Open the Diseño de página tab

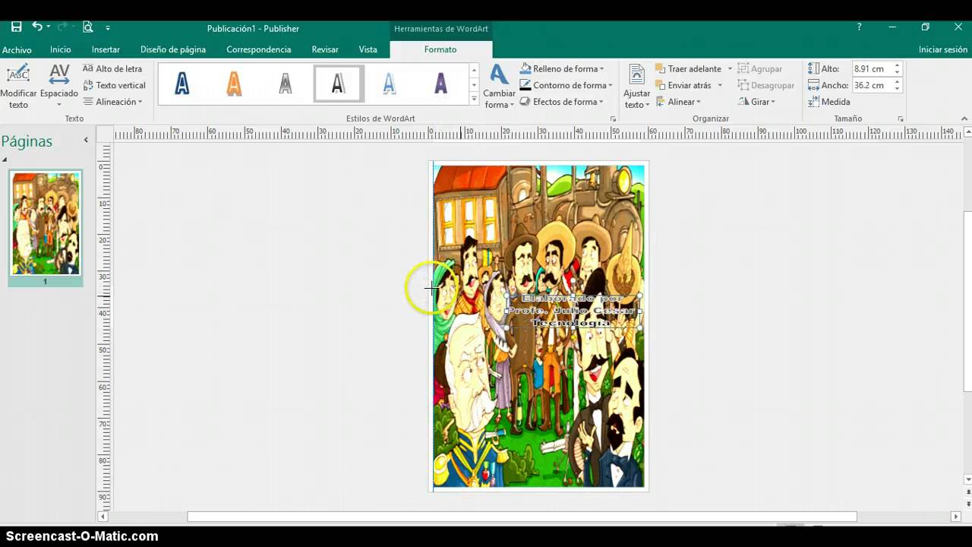pos(173,49)
